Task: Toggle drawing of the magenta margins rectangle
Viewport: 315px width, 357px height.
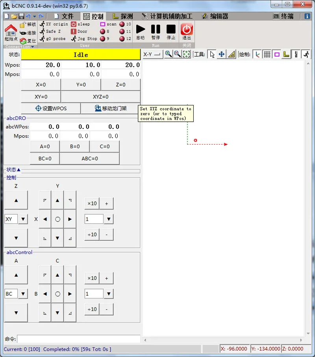Action: (x=277, y=54)
